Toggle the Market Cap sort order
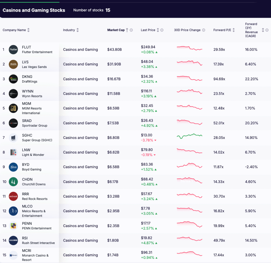The height and width of the screenshot is (263, 271). click(127, 30)
